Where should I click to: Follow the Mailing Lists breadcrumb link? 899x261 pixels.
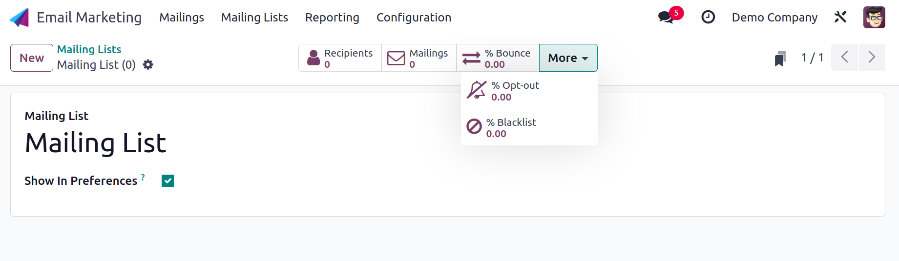pos(89,49)
